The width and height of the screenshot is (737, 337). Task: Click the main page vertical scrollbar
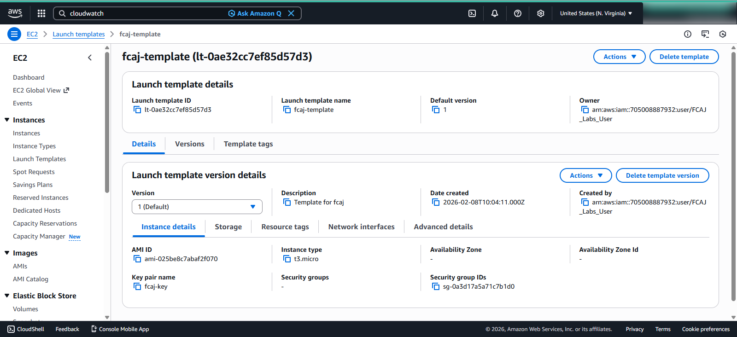coord(734,177)
